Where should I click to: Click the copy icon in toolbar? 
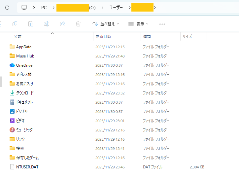coord(15,24)
